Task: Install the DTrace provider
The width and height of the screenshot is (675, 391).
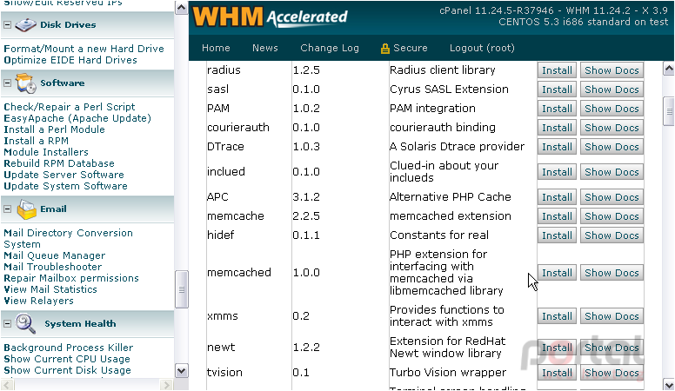Action: click(x=557, y=147)
